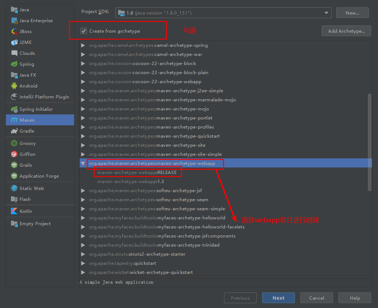The width and height of the screenshot is (378, 308).
Task: Expand maven-archetype-quickstart node
Action: click(83, 136)
